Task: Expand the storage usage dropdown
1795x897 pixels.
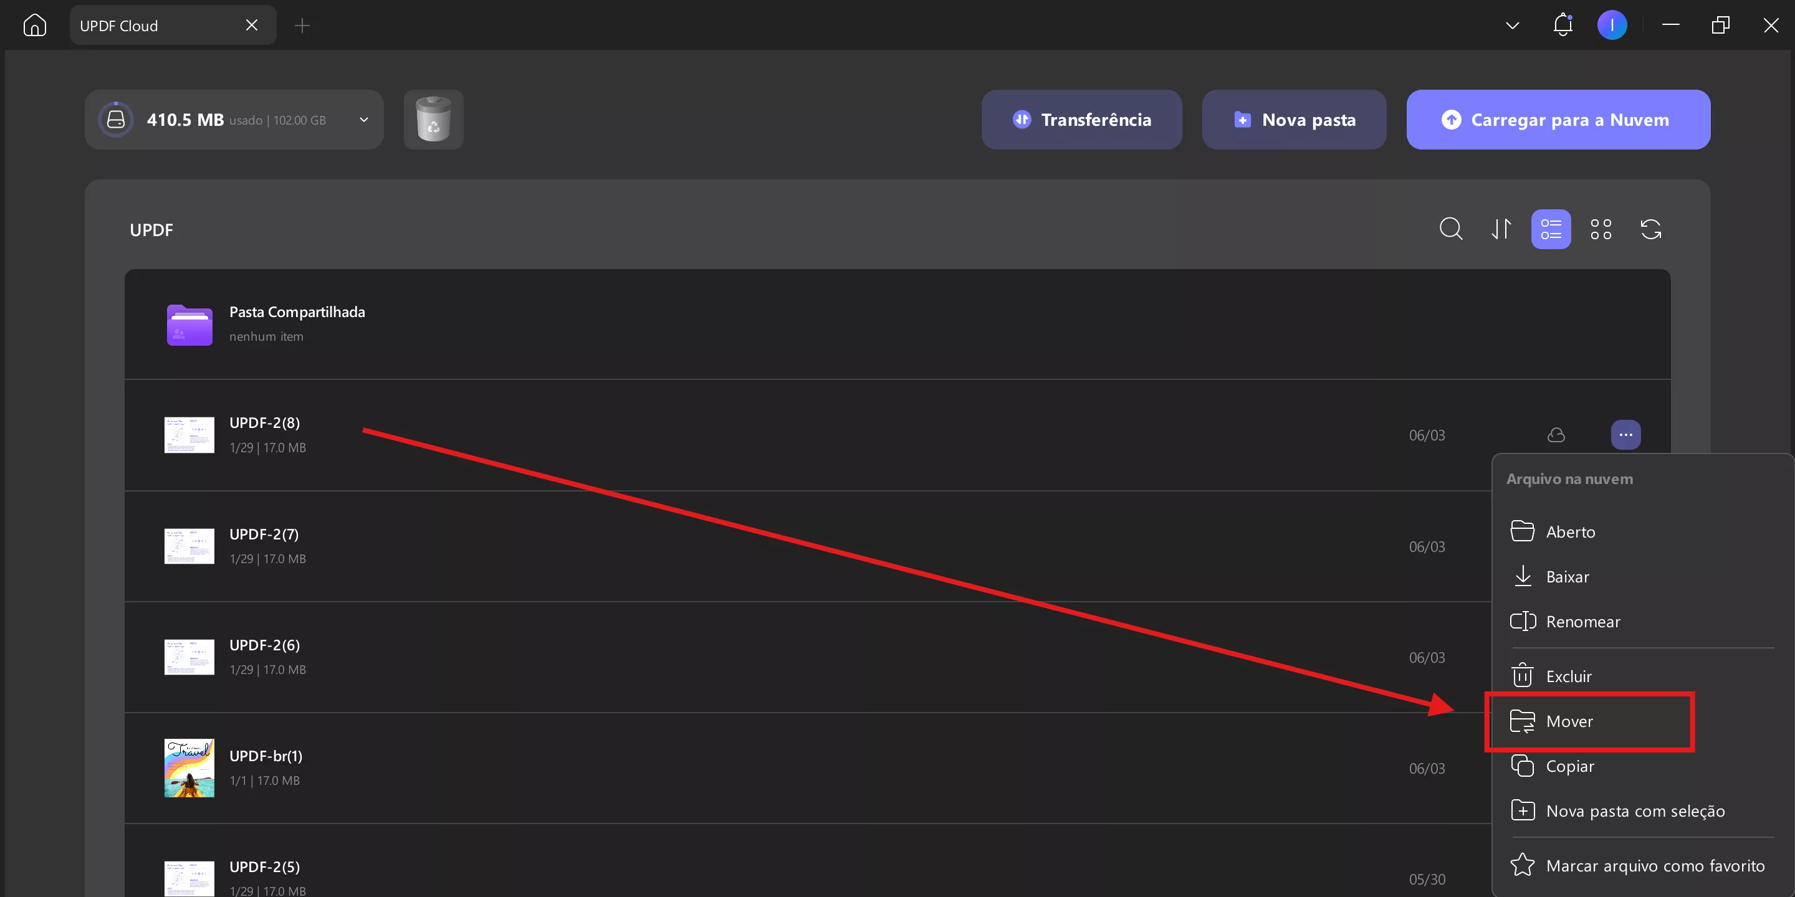Action: [x=364, y=120]
